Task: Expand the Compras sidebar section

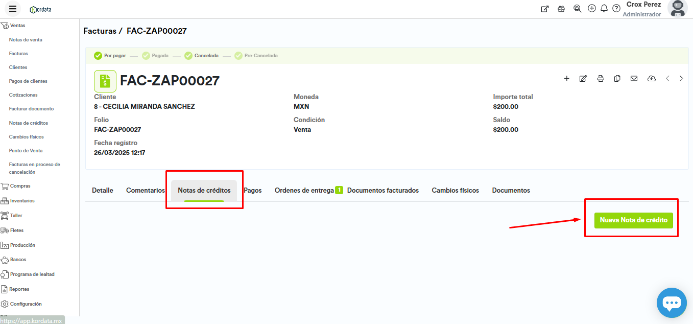Action: point(20,186)
